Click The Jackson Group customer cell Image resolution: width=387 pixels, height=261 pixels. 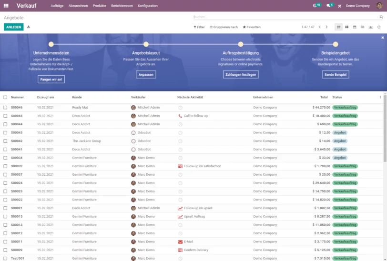click(86, 141)
